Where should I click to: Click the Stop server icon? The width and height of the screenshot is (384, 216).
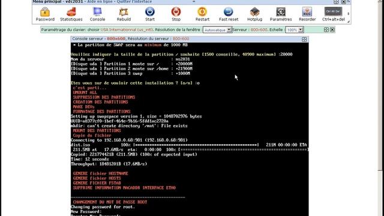(x=176, y=14)
